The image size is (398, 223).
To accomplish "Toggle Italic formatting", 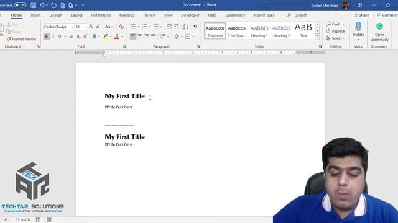I will pos(53,37).
